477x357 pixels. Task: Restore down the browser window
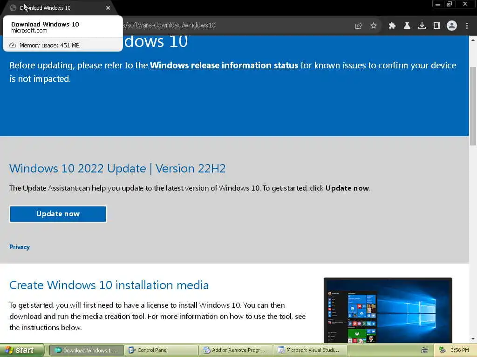coord(449,4)
